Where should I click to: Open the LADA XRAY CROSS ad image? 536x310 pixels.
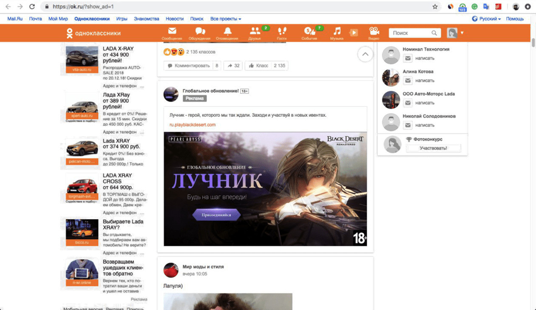point(82,186)
